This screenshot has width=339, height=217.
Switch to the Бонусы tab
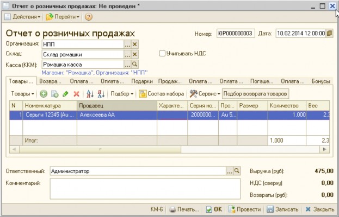(x=321, y=81)
